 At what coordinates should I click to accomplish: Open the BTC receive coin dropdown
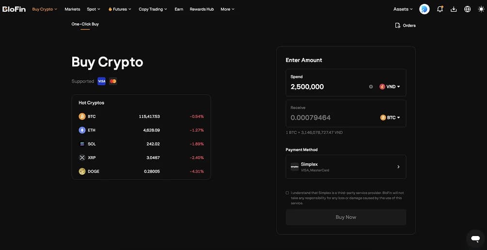391,118
